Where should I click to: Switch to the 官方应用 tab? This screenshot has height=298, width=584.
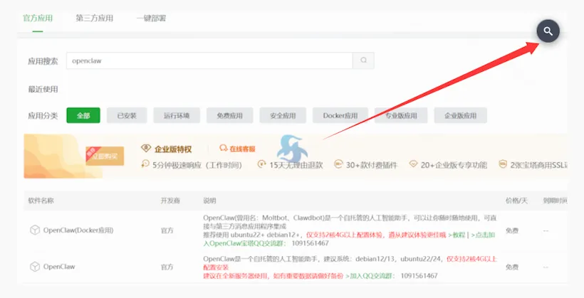click(38, 18)
